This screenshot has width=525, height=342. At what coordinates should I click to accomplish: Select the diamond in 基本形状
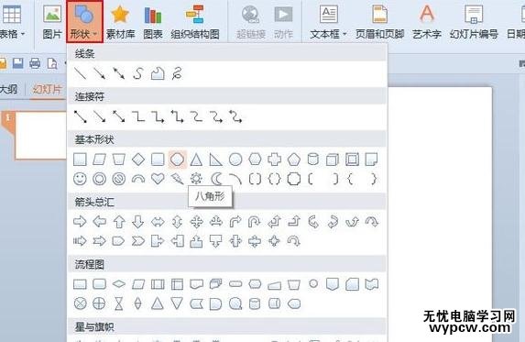coord(138,160)
